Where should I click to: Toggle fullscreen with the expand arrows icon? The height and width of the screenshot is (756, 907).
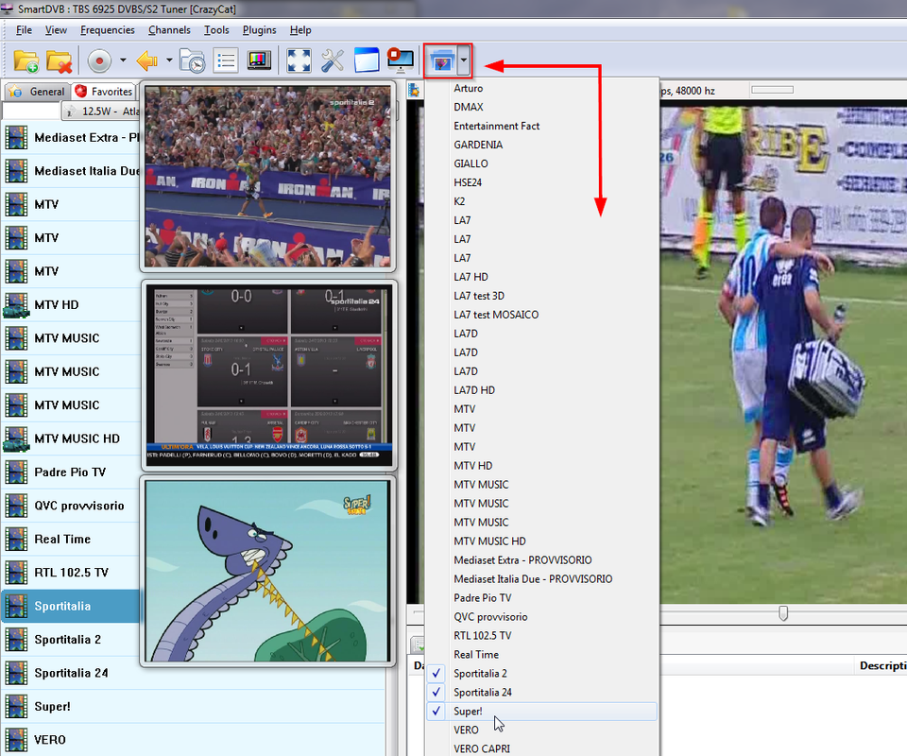[x=299, y=60]
